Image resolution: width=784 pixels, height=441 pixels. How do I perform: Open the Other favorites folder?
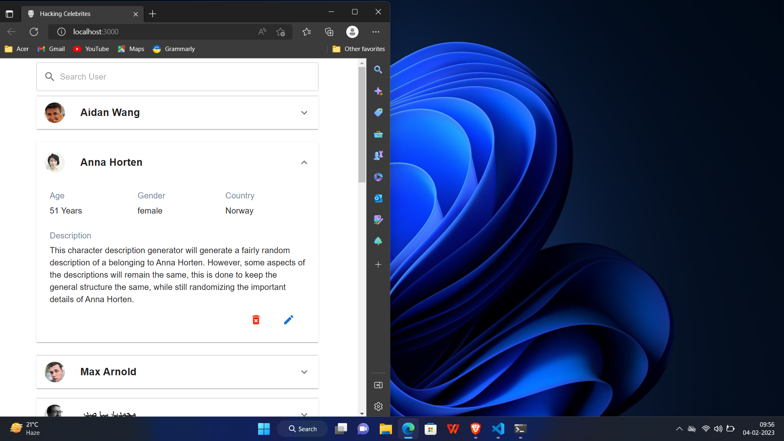tap(359, 49)
